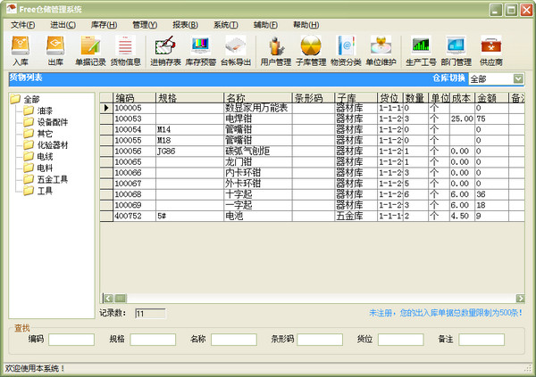The image size is (536, 377).
Task: Select the 五金工具 category folder
Action: point(46,179)
